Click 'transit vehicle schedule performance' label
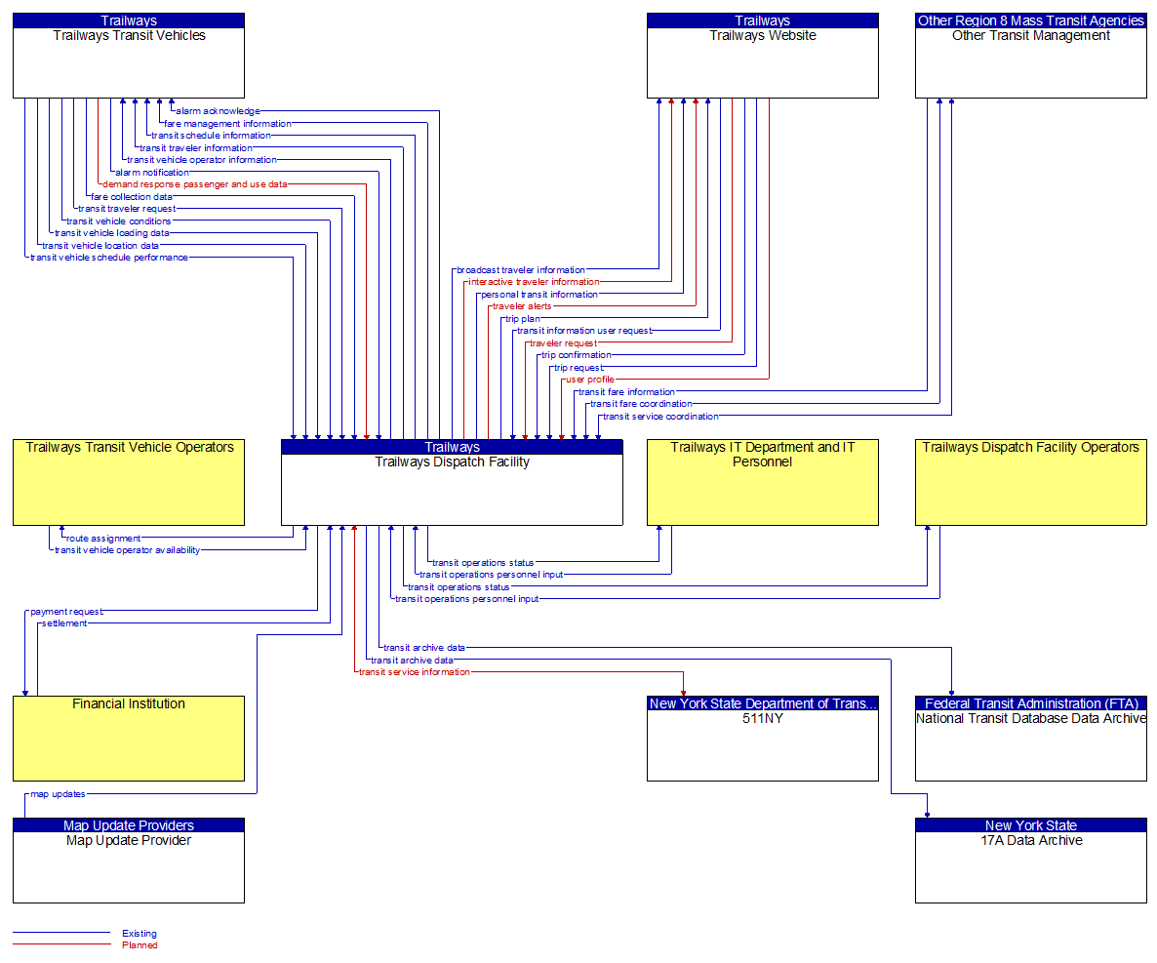 coord(108,258)
